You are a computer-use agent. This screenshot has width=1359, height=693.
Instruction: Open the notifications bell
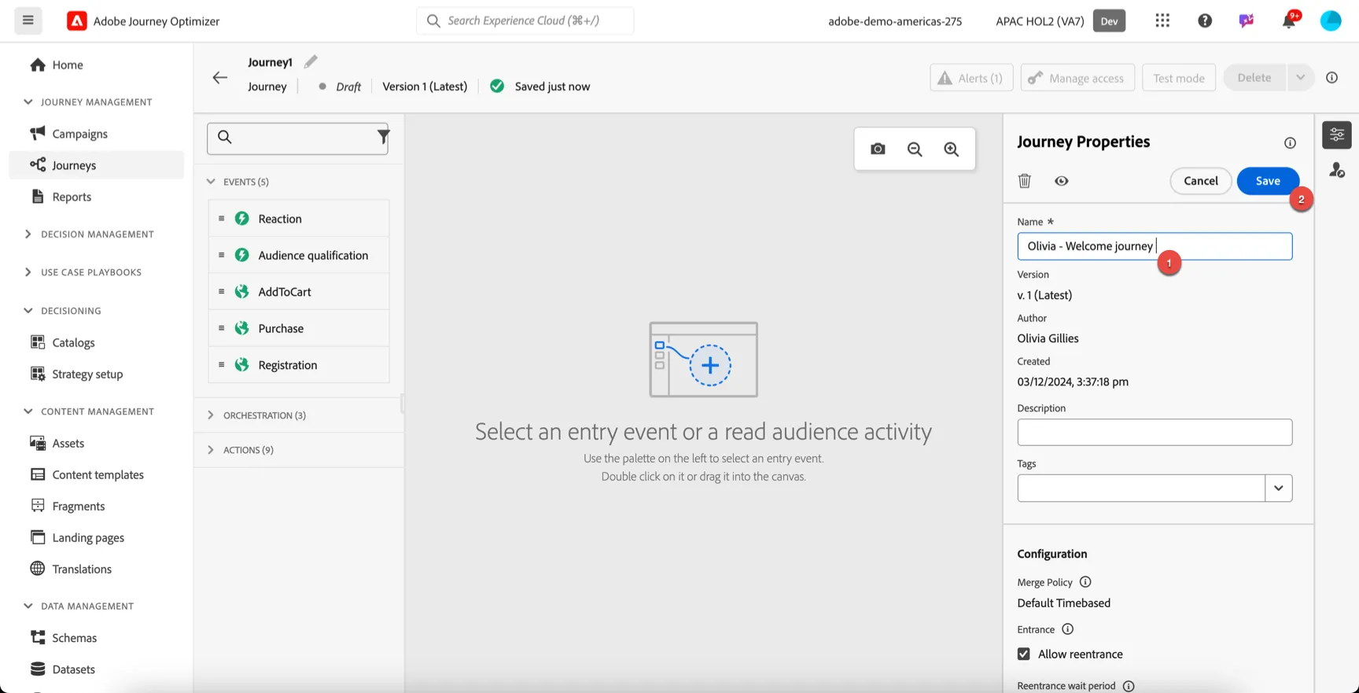(1288, 20)
